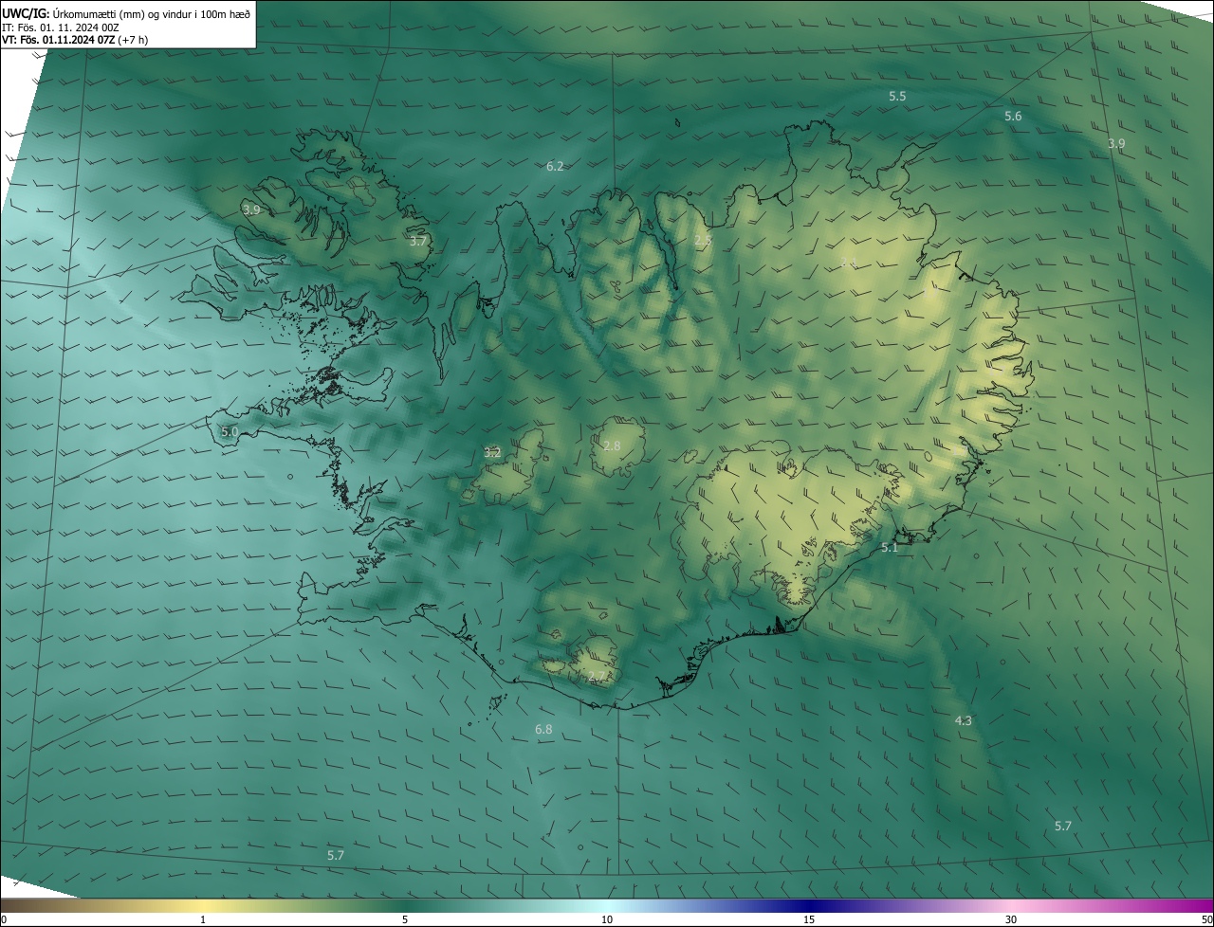Click the 'VT: Fös. 01.11.2024 07Z (+7 h)' line
The height and width of the screenshot is (927, 1214).
point(75,40)
